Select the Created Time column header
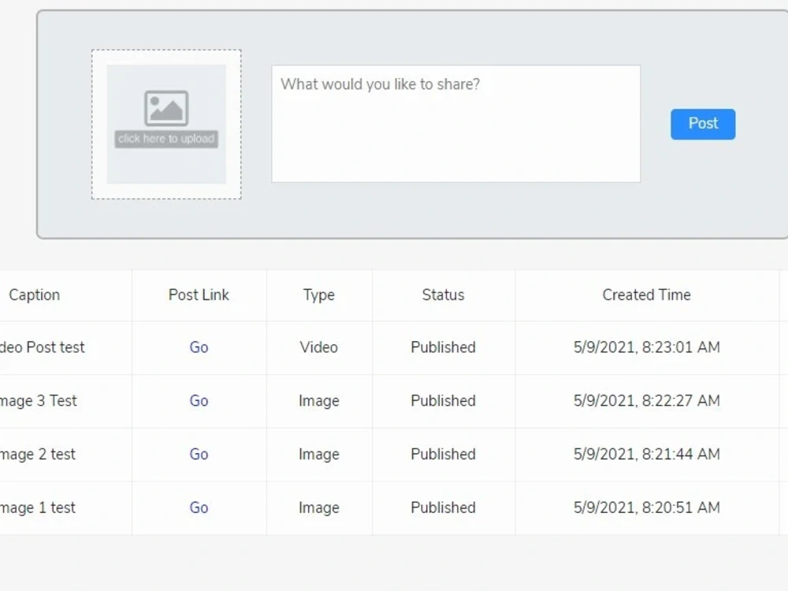This screenshot has height=591, width=788. [647, 295]
